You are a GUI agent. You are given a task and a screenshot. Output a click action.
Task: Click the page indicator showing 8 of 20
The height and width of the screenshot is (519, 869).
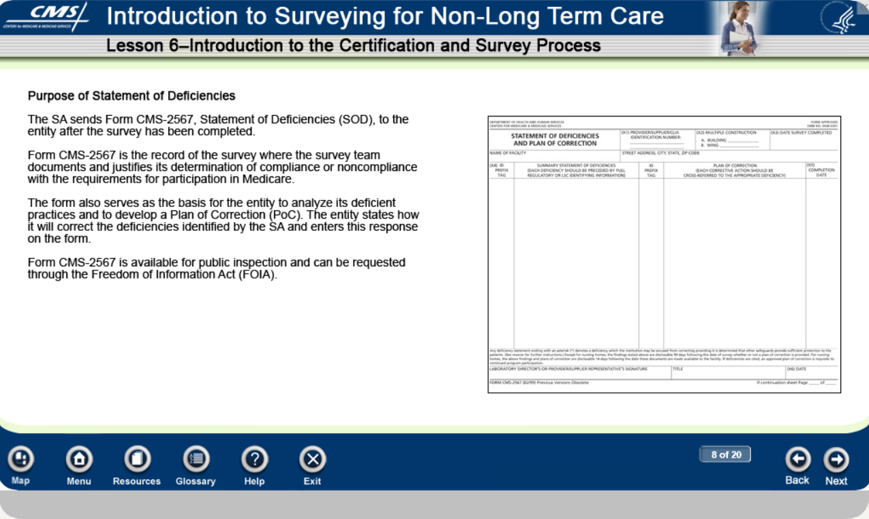click(x=725, y=454)
